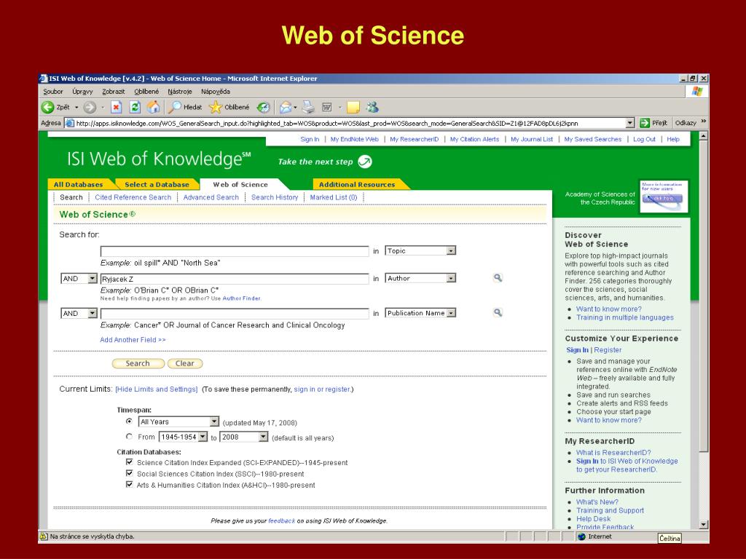Click the green Přejít go arrow
The image size is (746, 559).
(x=645, y=123)
